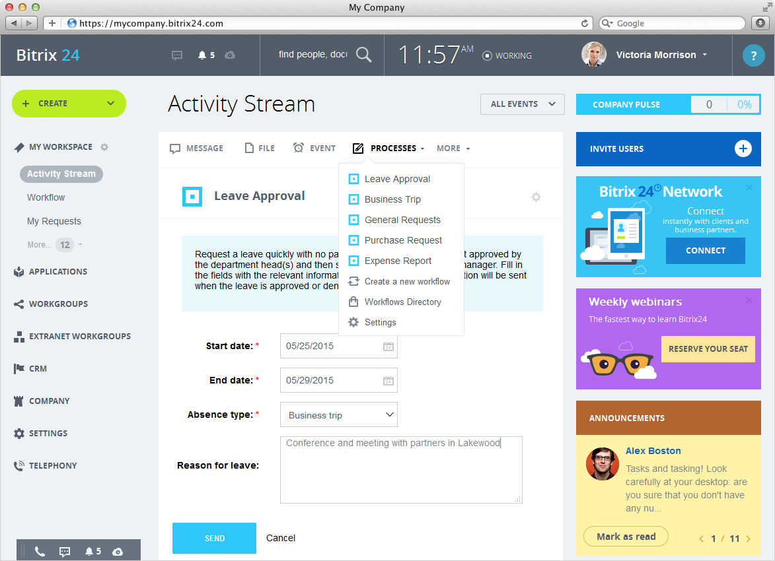Open Alex Boston's profile link
This screenshot has width=775, height=561.
[x=653, y=451]
